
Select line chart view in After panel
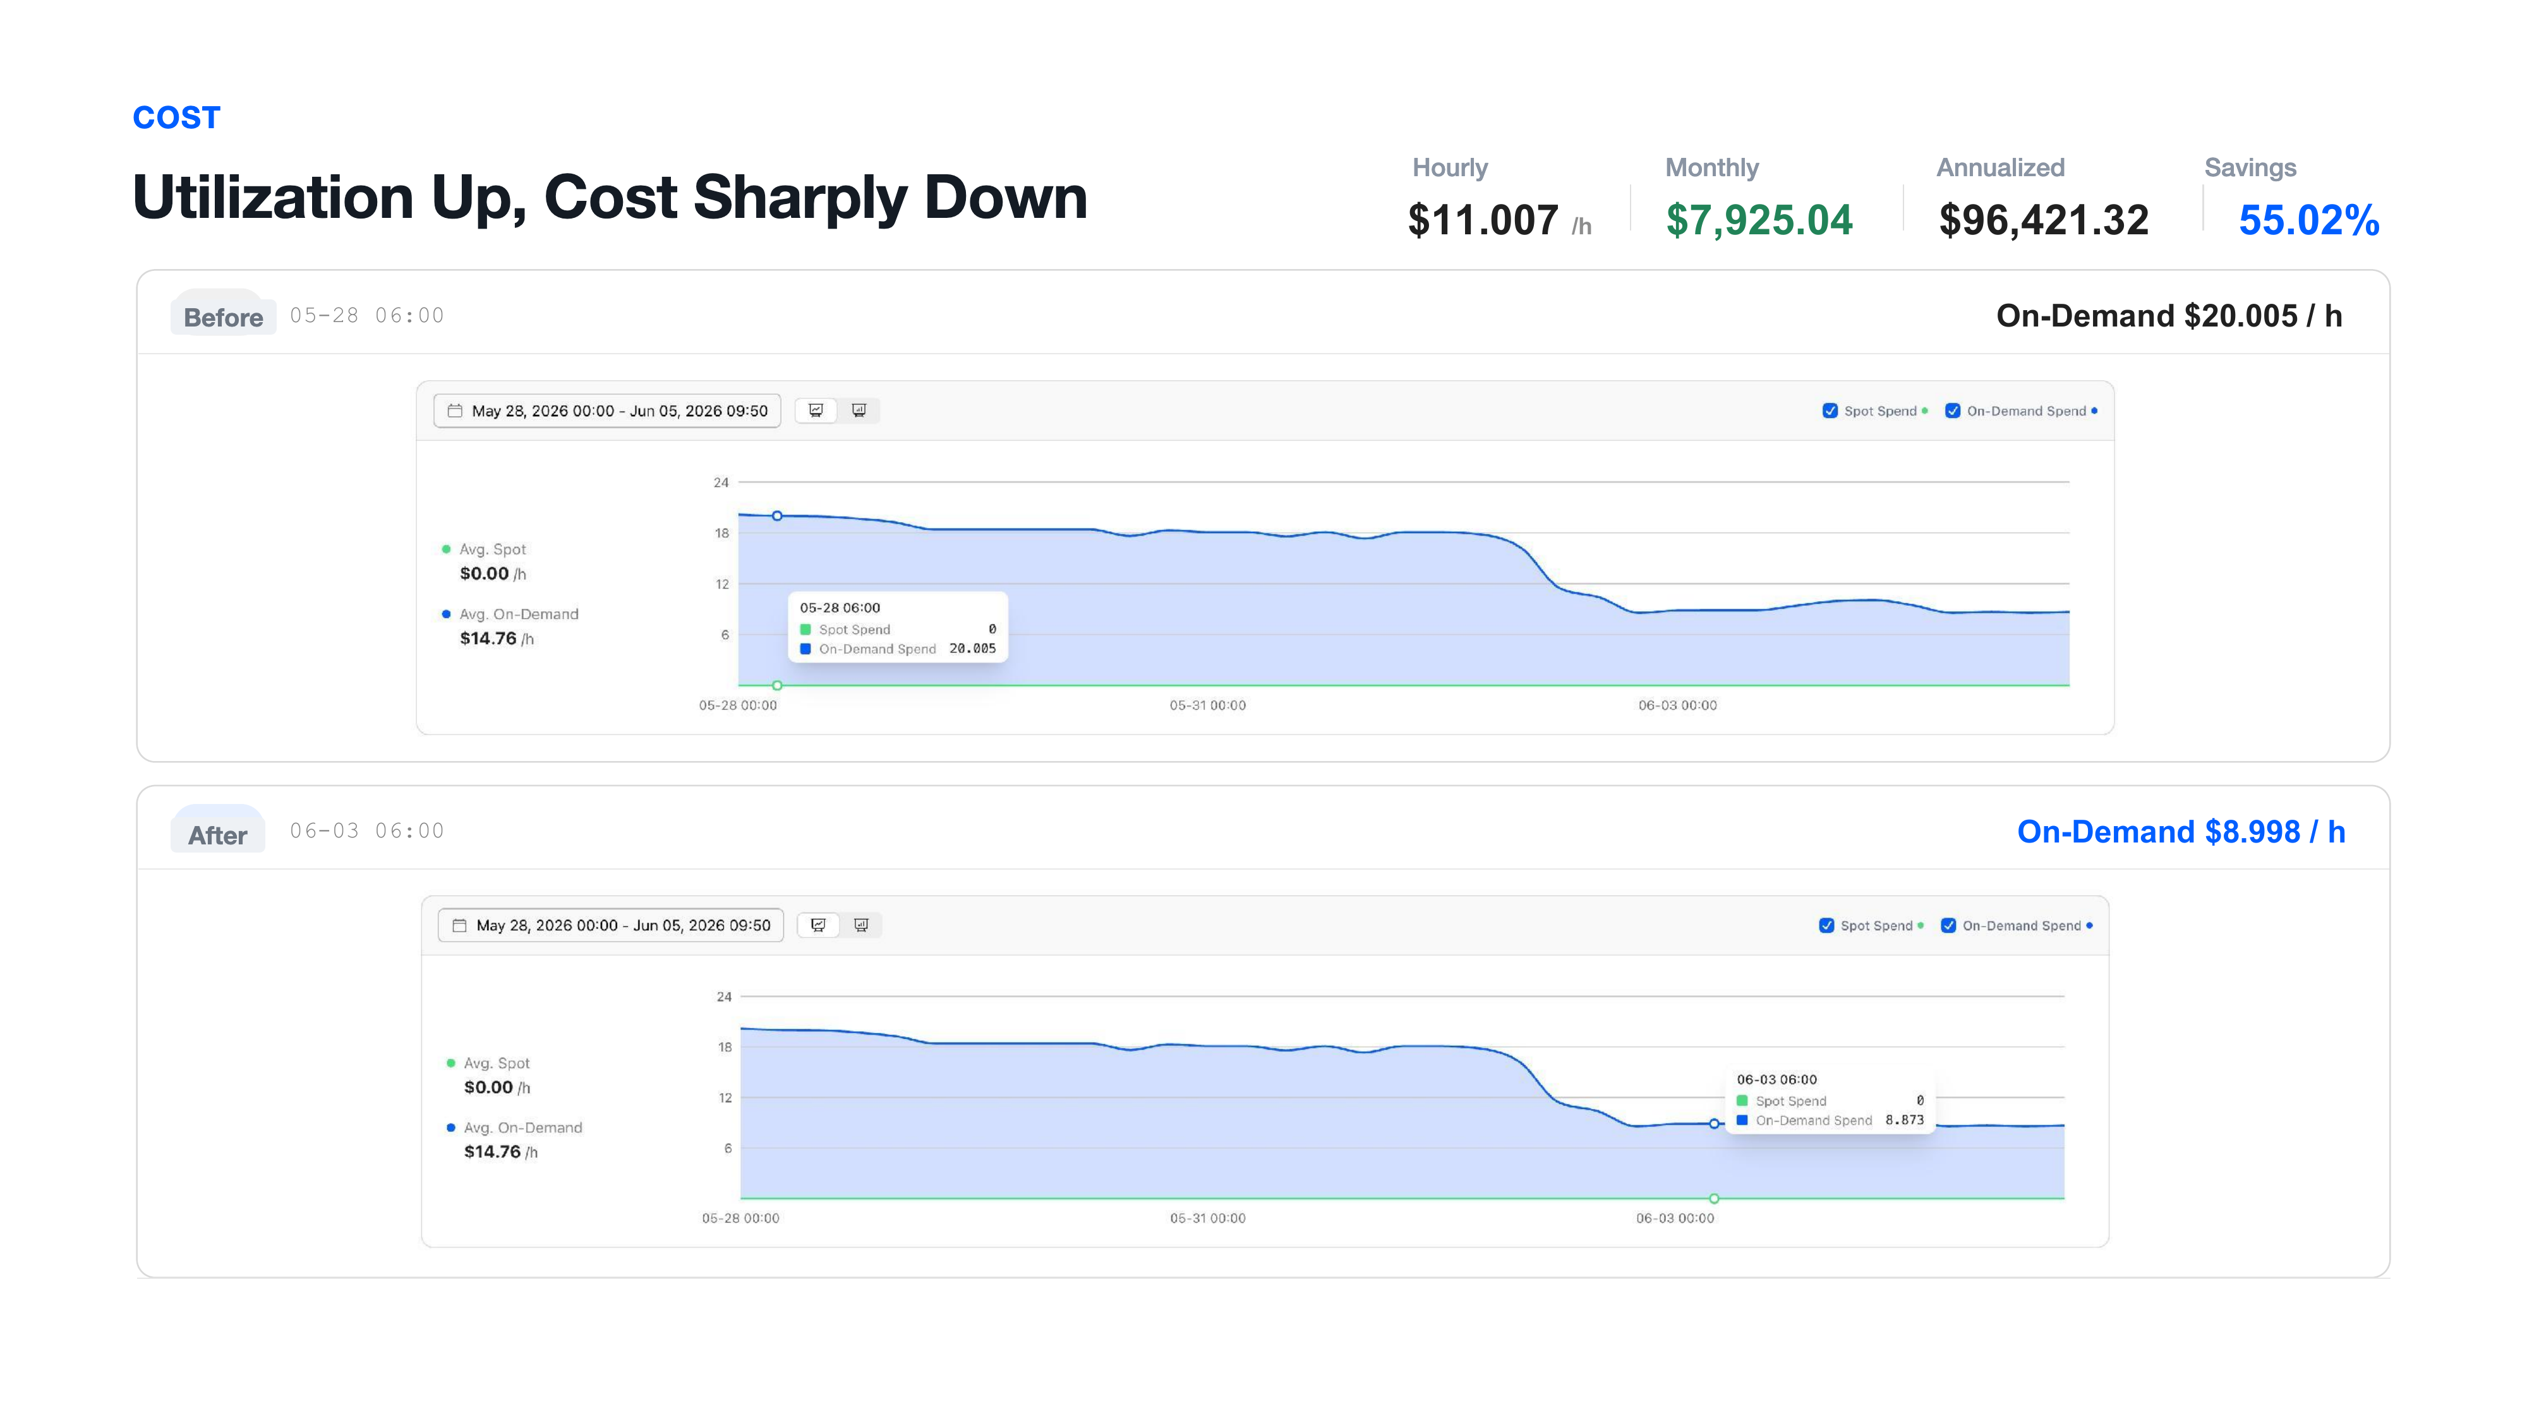coord(818,925)
